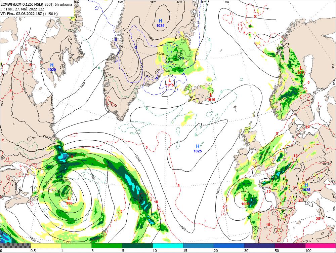
Task: Click the '1000' isobar label
Action: coord(93,177)
